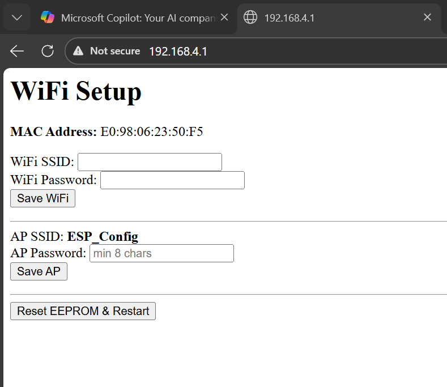Click the MAC address value E0:98:06:23:50:F5

(151, 132)
